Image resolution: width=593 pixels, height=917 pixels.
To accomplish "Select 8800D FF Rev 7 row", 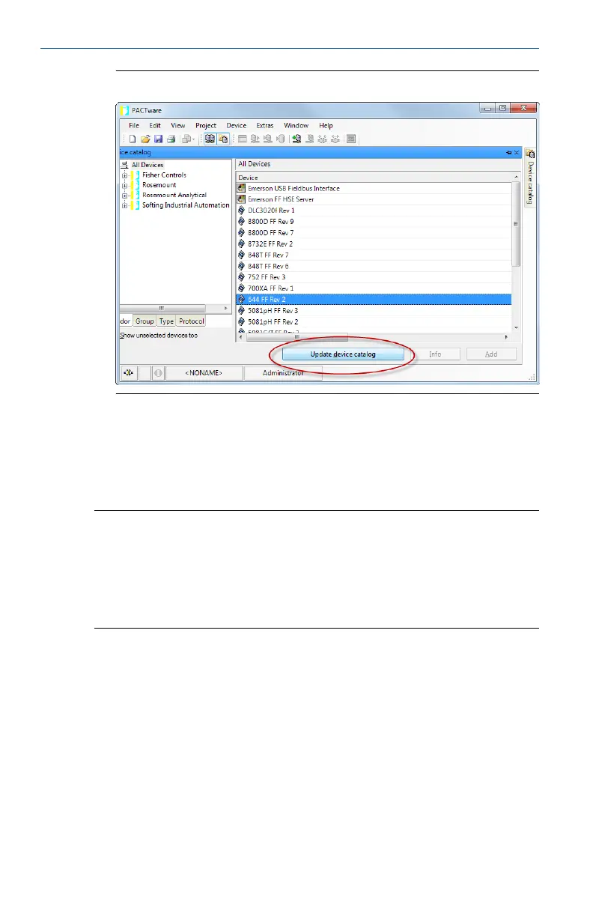I will click(x=374, y=233).
